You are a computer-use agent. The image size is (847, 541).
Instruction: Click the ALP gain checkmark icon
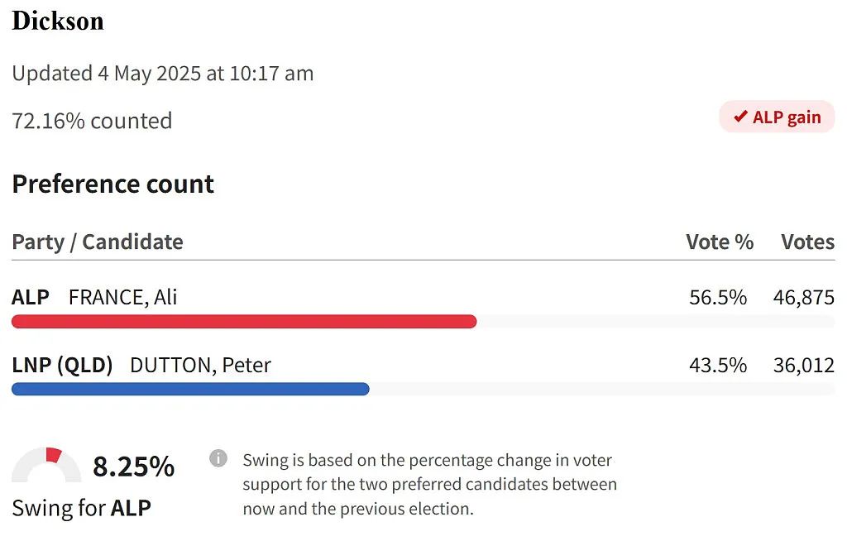[740, 116]
